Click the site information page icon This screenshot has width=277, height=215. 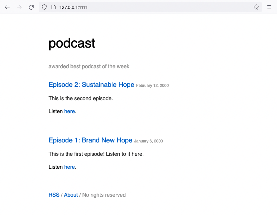coord(53,7)
